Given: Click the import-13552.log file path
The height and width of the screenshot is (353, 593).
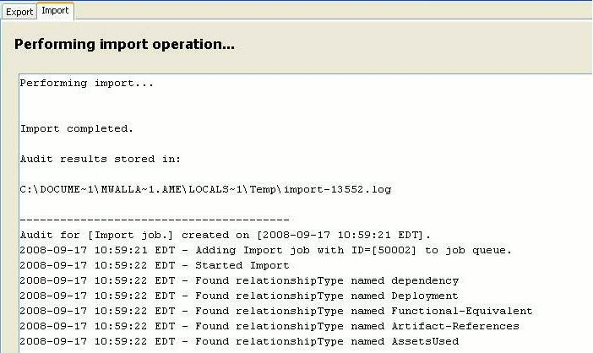Looking at the screenshot, I should (205, 189).
